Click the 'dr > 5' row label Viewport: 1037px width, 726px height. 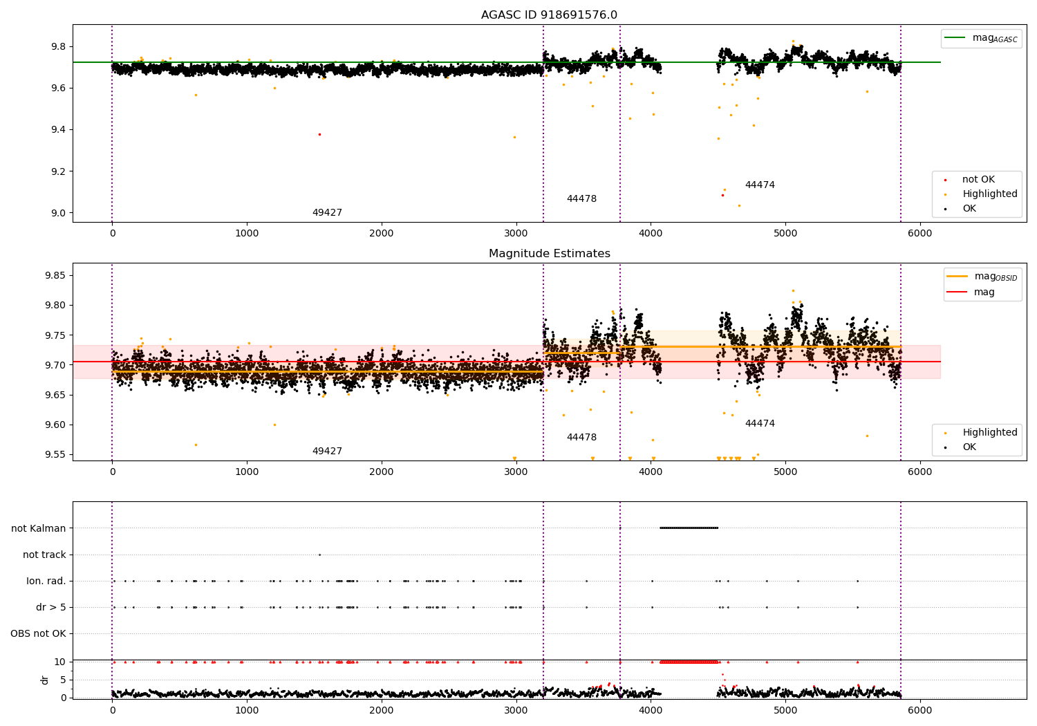51,607
